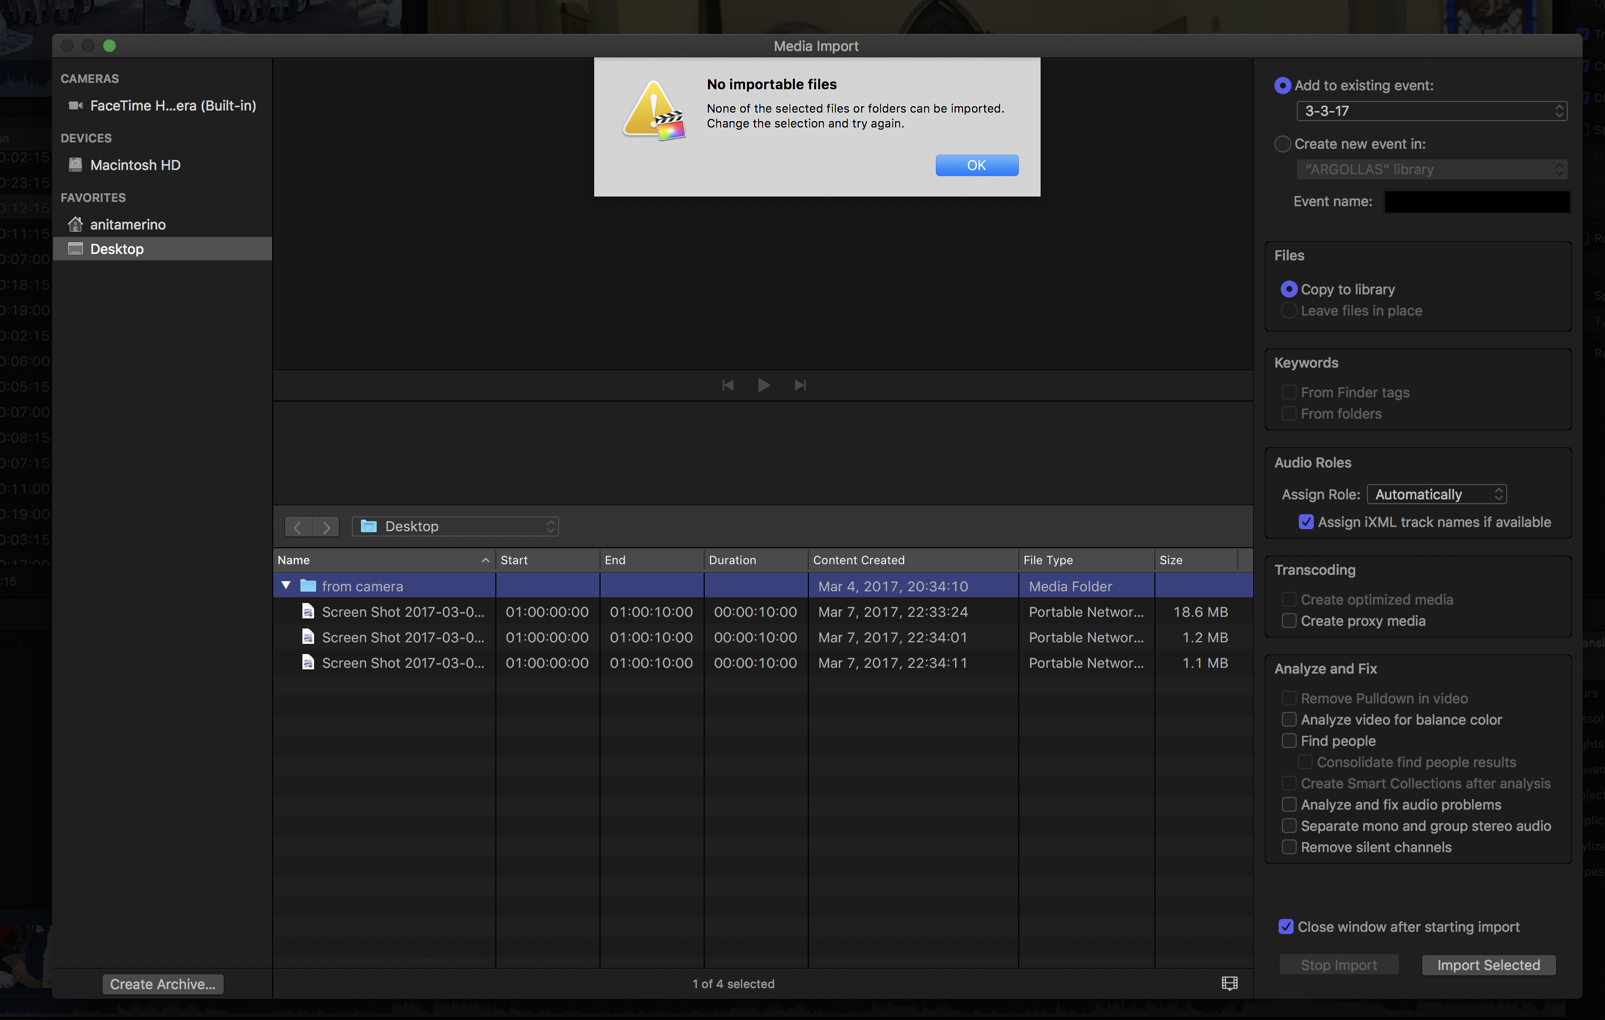Jump to previous clip in preview

coord(728,385)
